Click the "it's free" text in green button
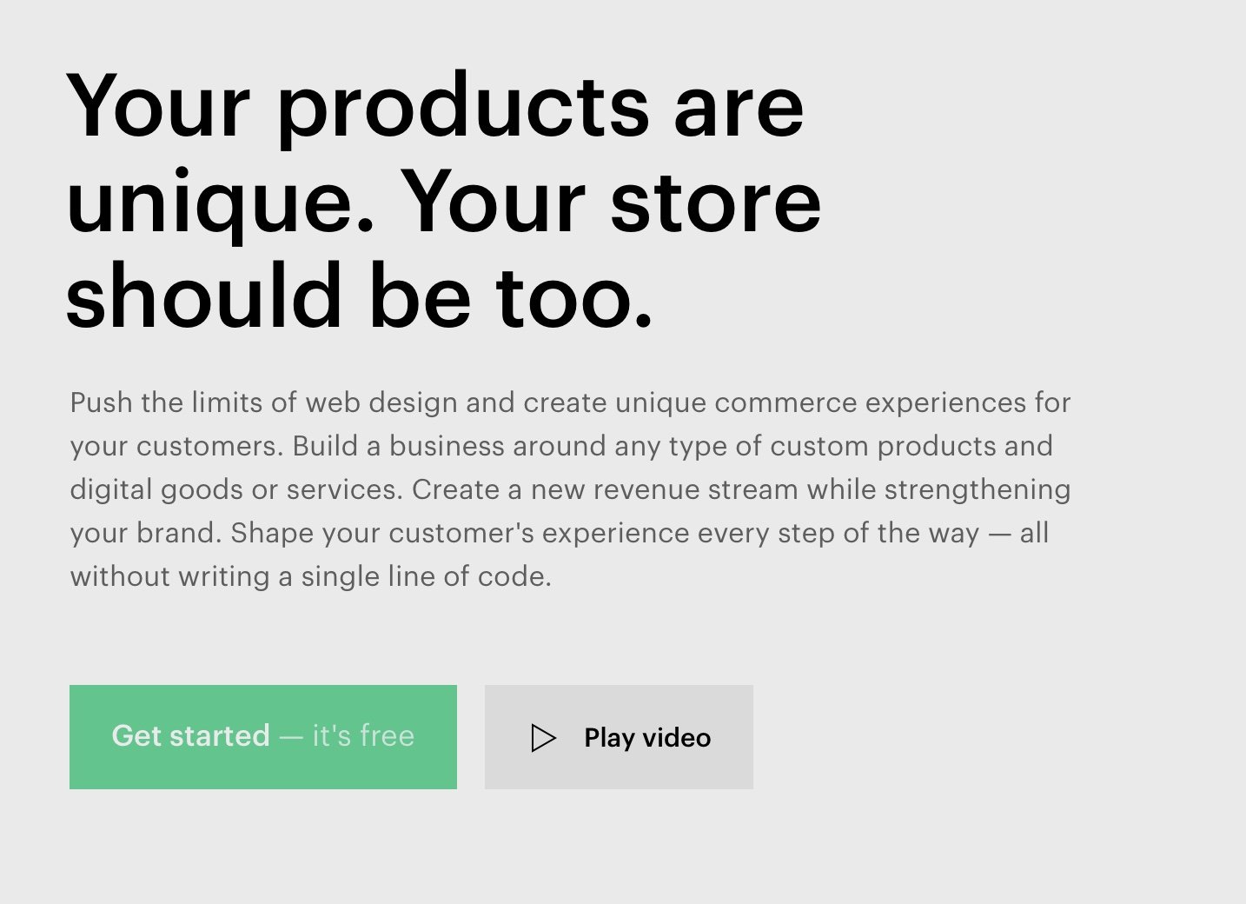The width and height of the screenshot is (1246, 904). [363, 736]
